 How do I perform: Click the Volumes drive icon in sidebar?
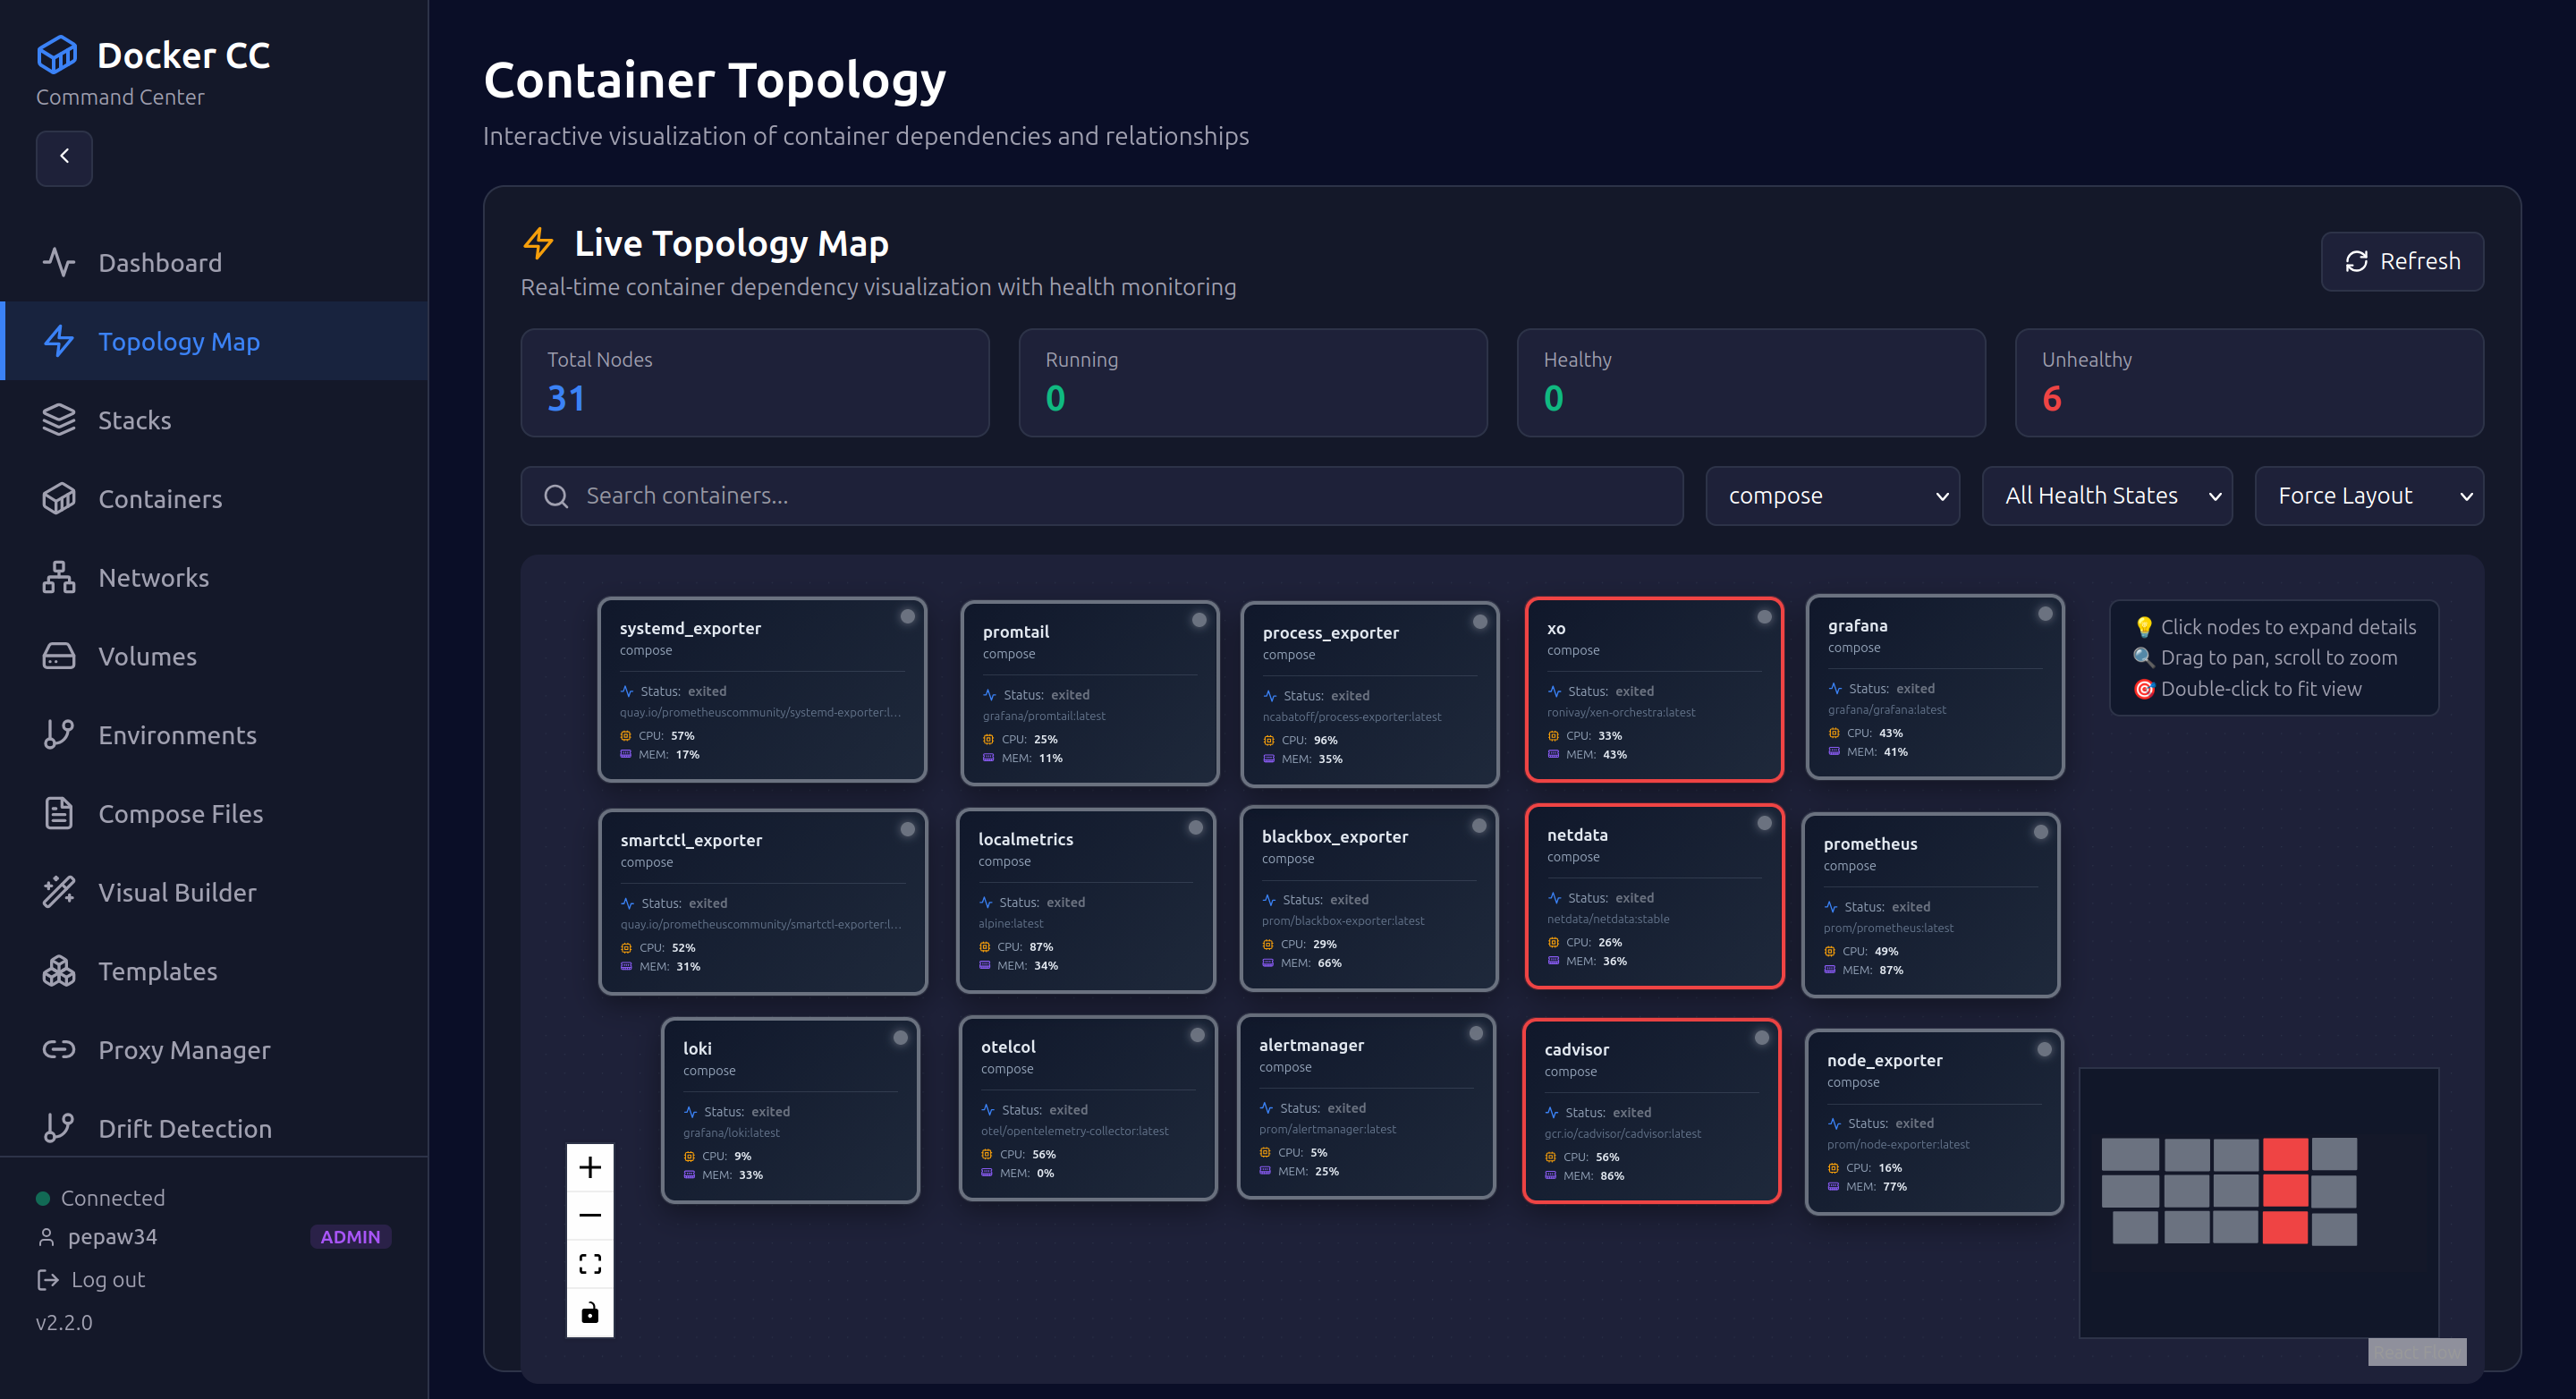58,656
